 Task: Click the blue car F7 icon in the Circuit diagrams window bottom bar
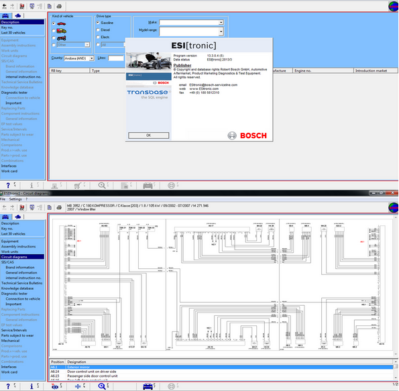click(x=148, y=386)
